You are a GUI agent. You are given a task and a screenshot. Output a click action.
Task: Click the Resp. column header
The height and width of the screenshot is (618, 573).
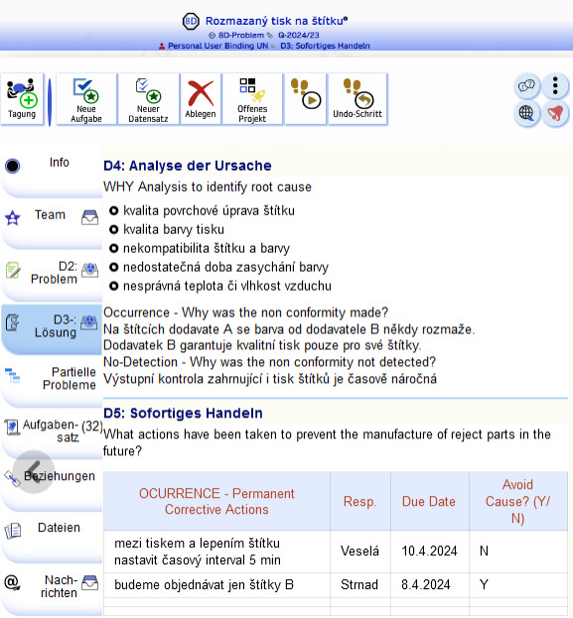pos(359,501)
